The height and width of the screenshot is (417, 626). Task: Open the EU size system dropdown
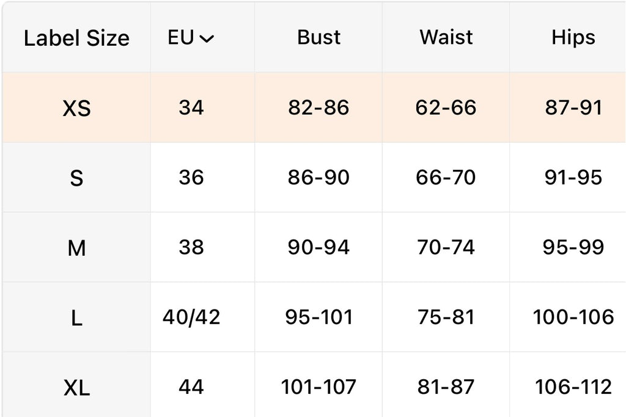tap(191, 38)
